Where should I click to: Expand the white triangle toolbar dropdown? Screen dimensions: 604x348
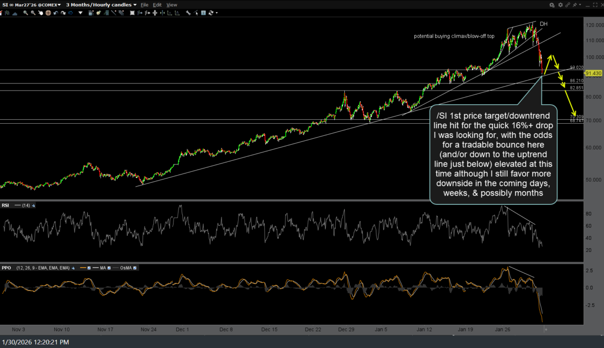(x=81, y=13)
